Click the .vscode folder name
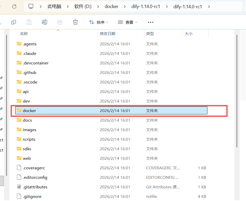246x201 pixels. click(x=30, y=82)
